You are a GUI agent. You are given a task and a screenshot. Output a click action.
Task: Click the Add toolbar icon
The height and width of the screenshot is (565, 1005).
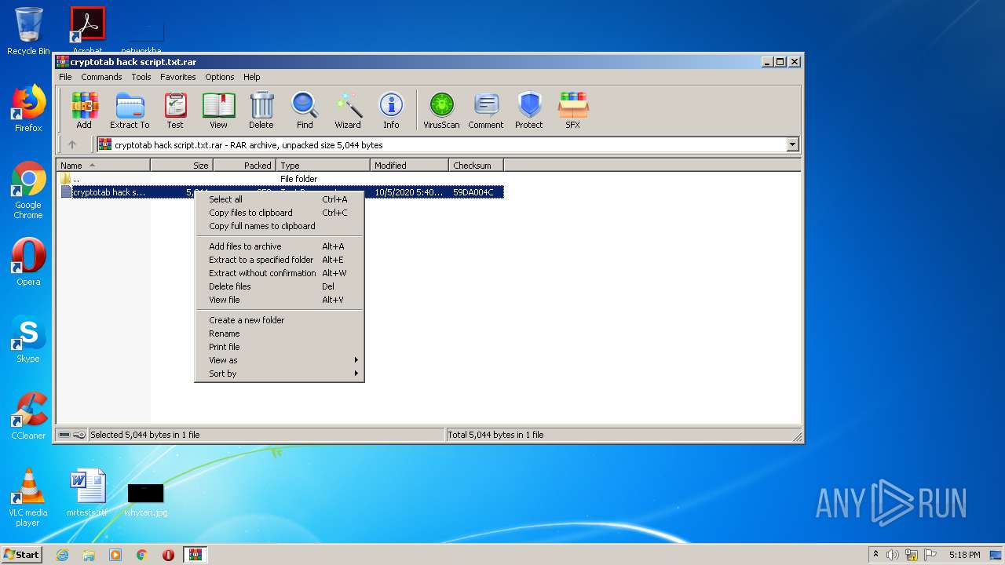click(x=84, y=110)
